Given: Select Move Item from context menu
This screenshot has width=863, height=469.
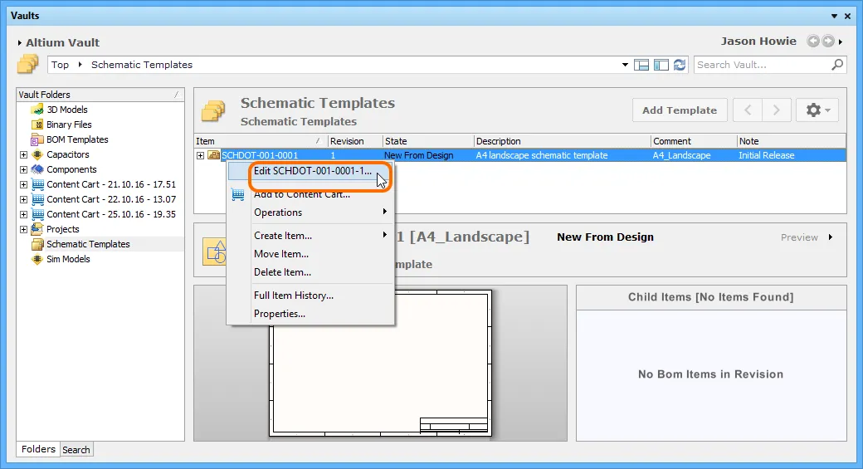Looking at the screenshot, I should (311, 254).
